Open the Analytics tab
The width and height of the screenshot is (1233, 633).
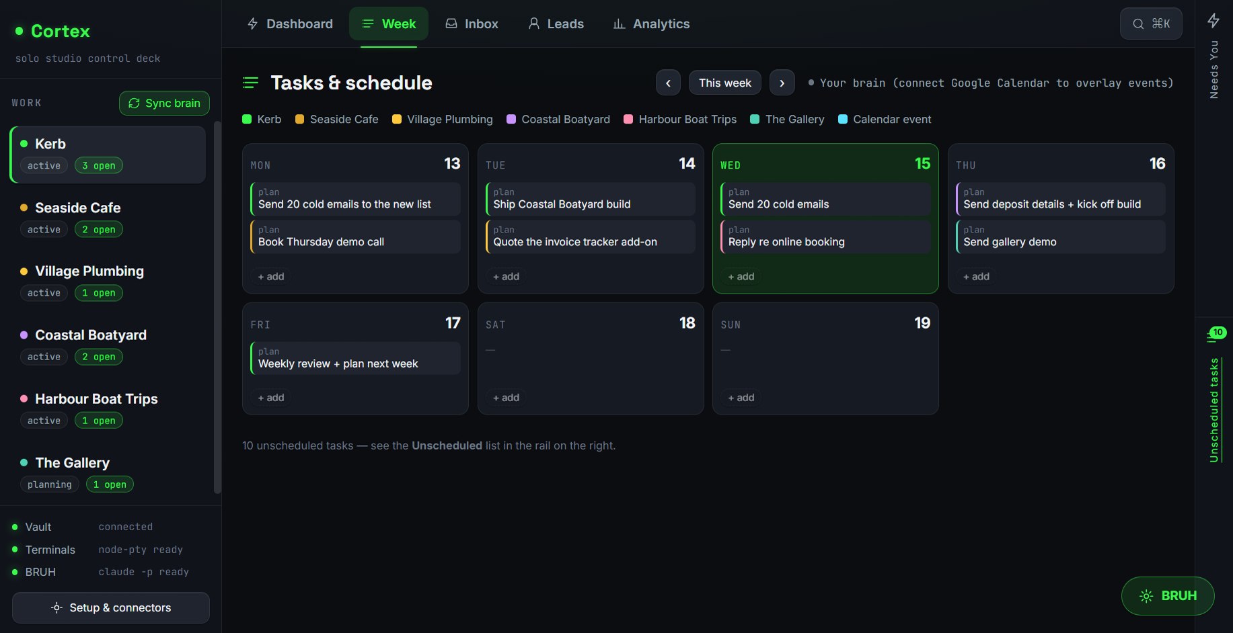651,24
